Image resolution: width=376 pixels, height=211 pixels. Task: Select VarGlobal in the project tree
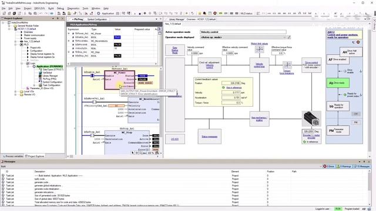coord(47,73)
